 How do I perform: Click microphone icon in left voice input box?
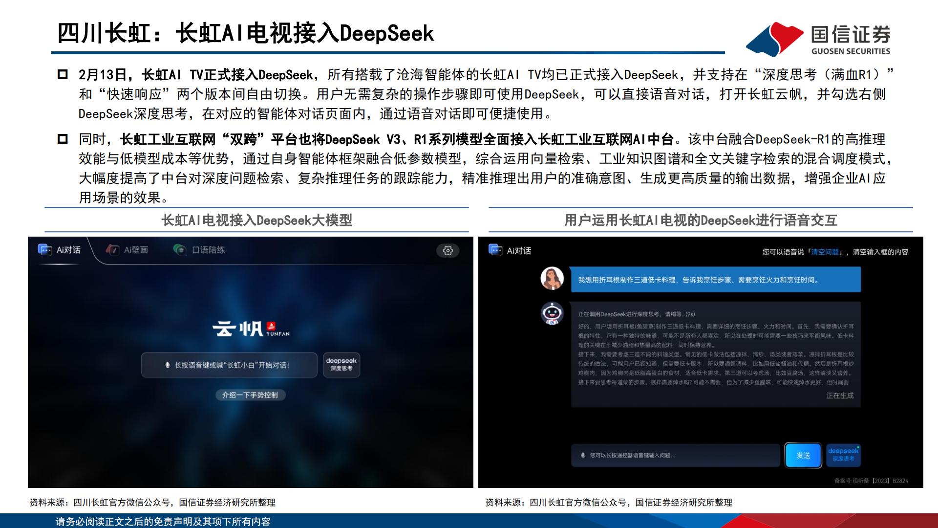tap(168, 365)
